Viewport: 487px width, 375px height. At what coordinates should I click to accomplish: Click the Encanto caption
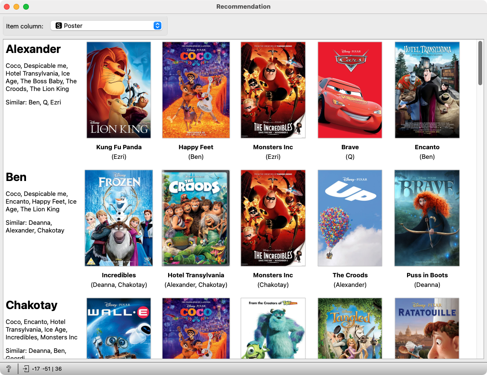427,147
